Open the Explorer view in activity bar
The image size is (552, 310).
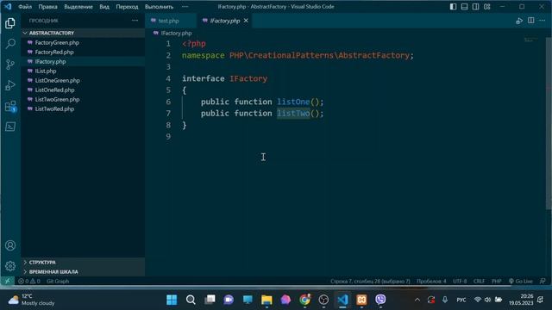pos(10,23)
